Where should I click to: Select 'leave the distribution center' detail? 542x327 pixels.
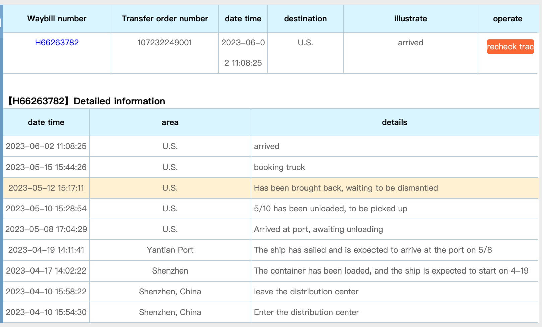point(306,292)
